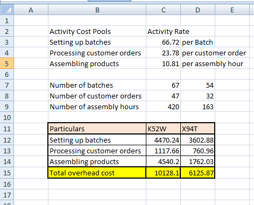Select row 17 header
Screen dimensions: 254x205
(x=7, y=195)
